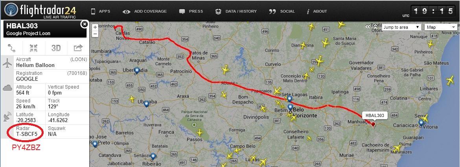460x167 pixels.
Task: Open the APPS menu
Action: (x=101, y=11)
